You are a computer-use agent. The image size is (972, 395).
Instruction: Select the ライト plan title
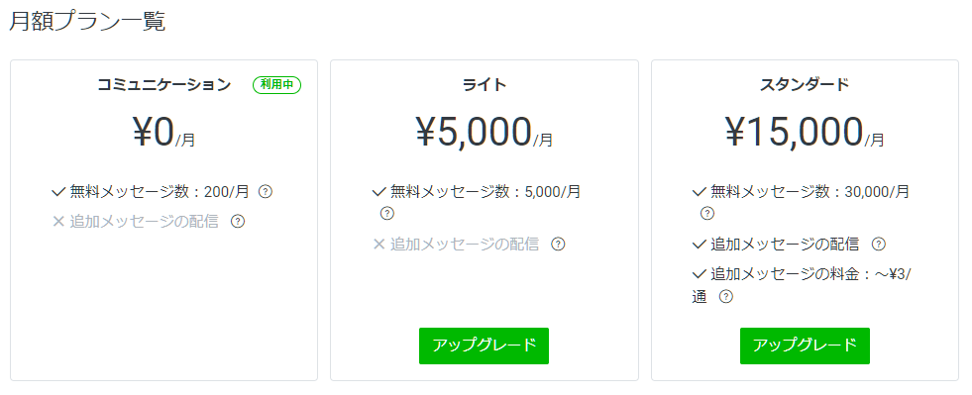pyautogui.click(x=485, y=85)
